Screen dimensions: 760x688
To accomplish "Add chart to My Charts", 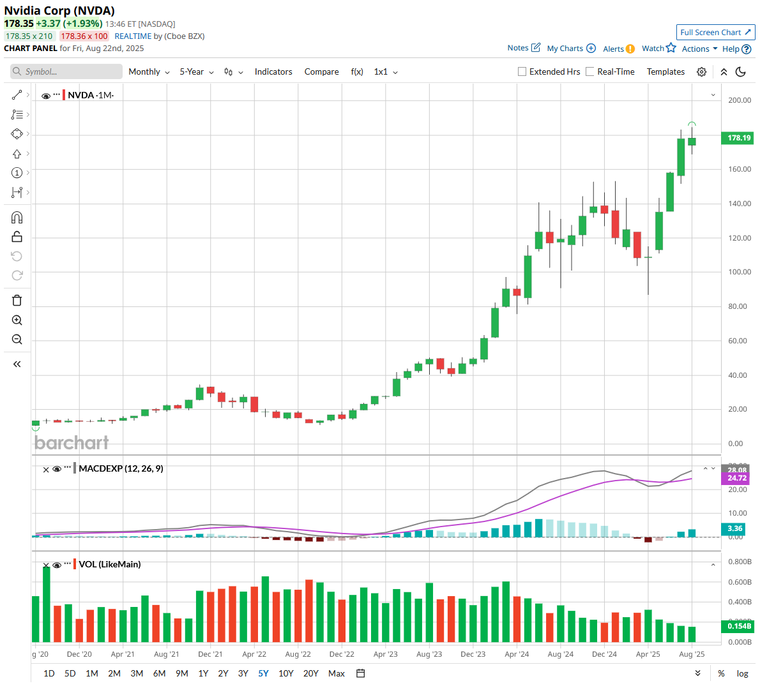I will tap(591, 48).
